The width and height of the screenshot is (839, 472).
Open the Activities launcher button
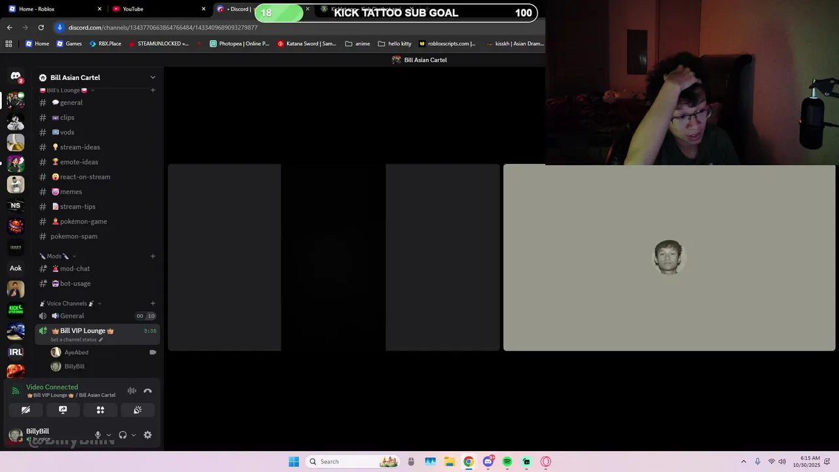click(100, 410)
